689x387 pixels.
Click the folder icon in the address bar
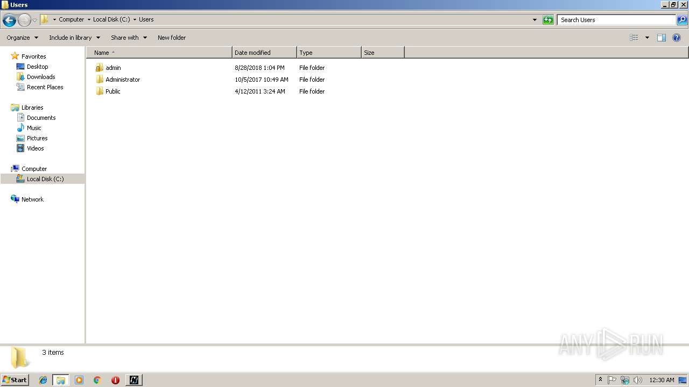click(45, 19)
